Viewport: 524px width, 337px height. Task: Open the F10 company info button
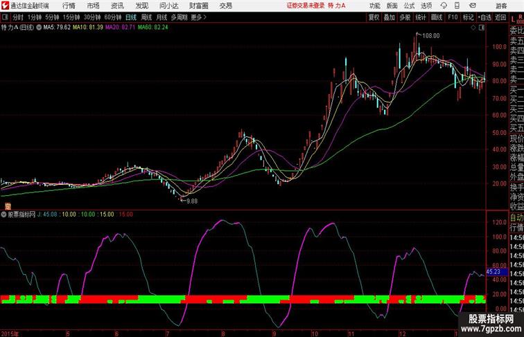click(453, 17)
